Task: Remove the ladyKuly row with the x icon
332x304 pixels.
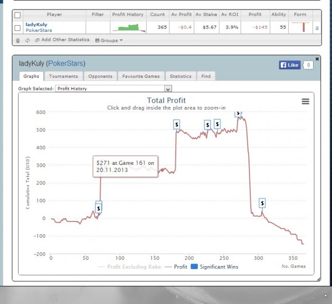Action: point(317,28)
